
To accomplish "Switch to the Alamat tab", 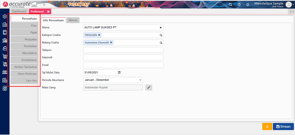I will [73, 20].
